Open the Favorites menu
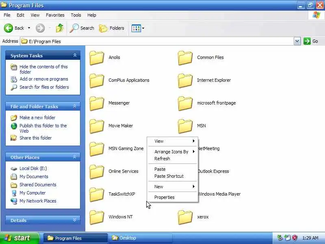The width and height of the screenshot is (325, 244). click(x=55, y=15)
